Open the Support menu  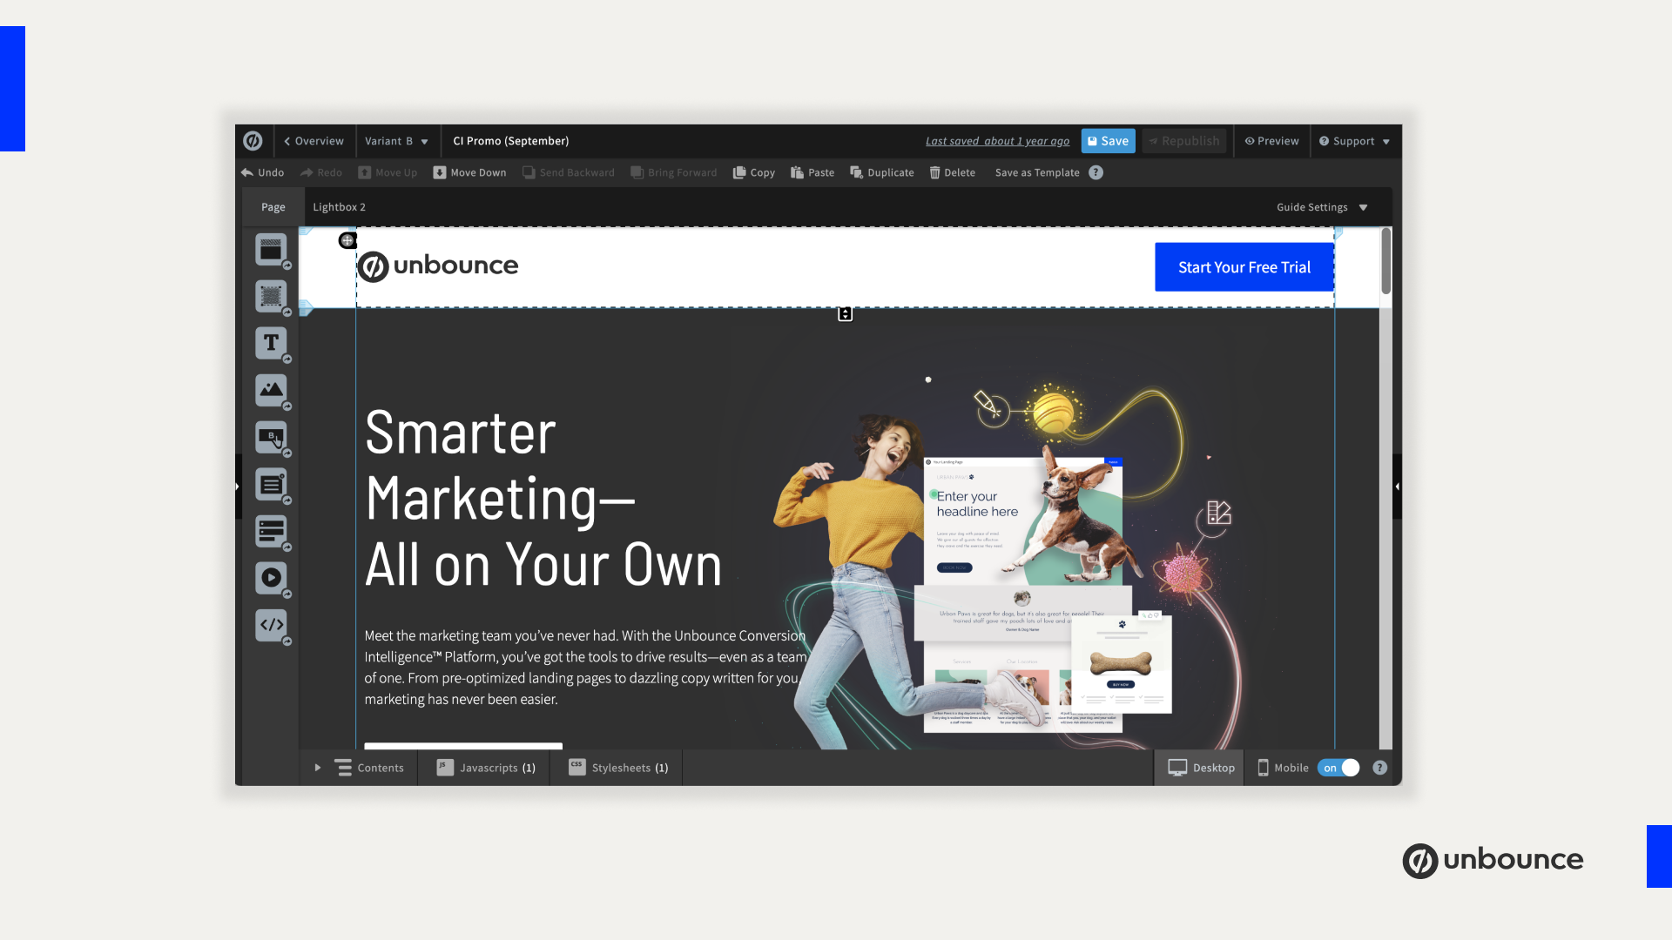click(x=1354, y=141)
